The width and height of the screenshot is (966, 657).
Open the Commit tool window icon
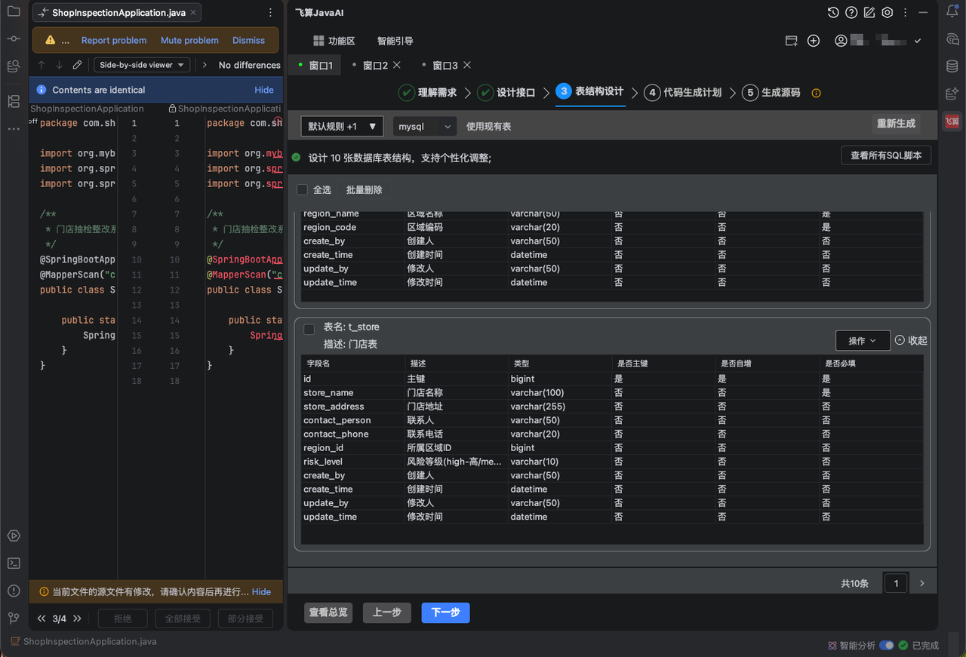coord(14,39)
